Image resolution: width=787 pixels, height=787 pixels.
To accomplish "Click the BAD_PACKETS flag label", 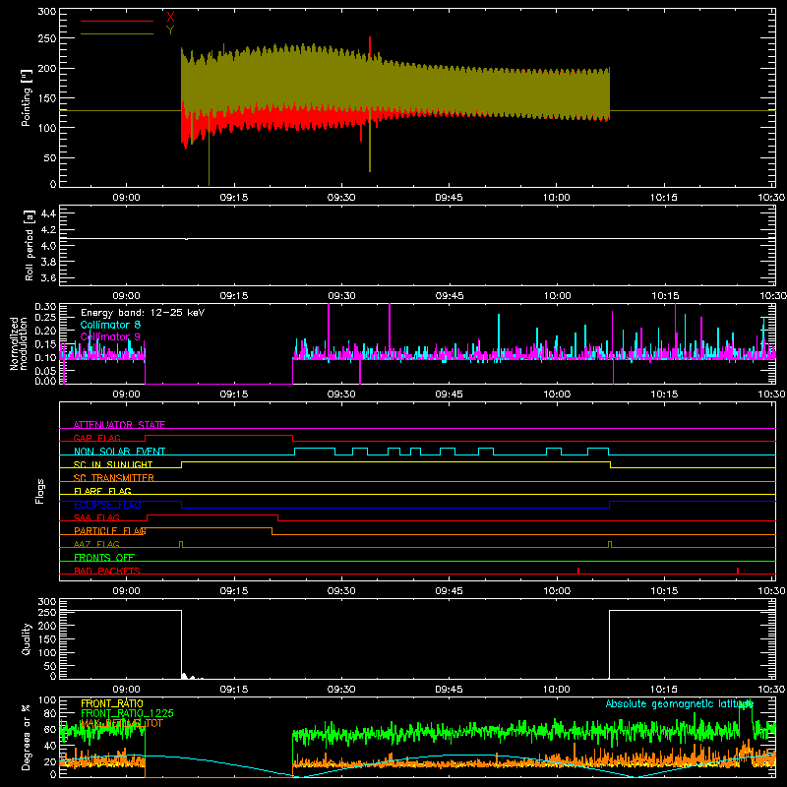I will coord(107,571).
